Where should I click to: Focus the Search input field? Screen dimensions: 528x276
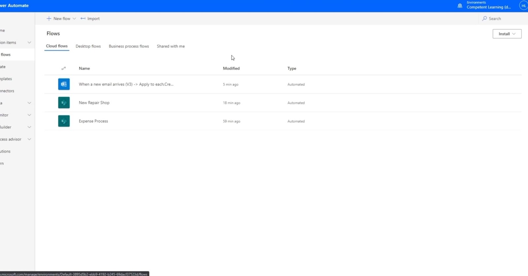click(503, 18)
